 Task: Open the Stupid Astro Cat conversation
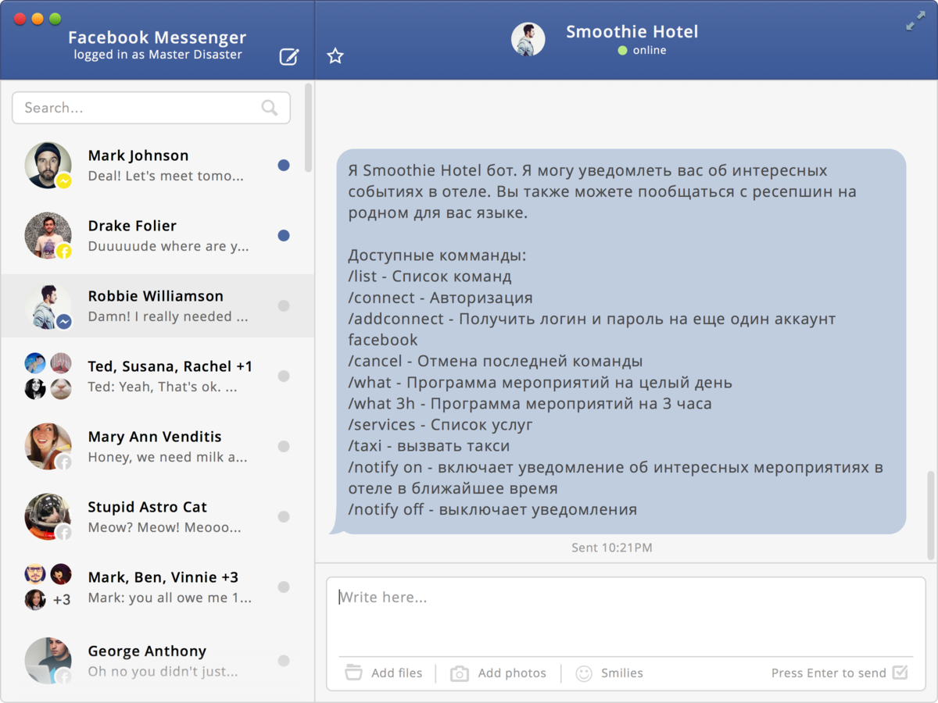(157, 516)
